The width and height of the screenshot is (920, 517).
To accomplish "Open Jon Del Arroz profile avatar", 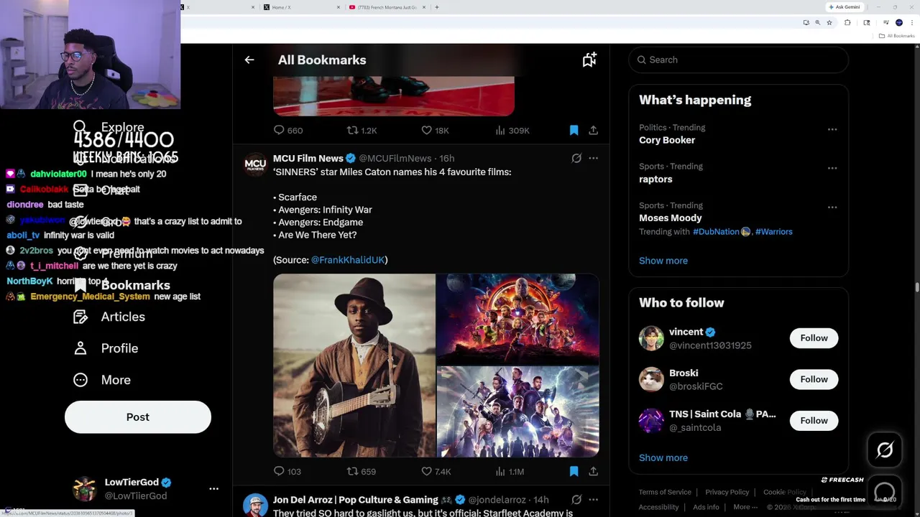I will (255, 505).
